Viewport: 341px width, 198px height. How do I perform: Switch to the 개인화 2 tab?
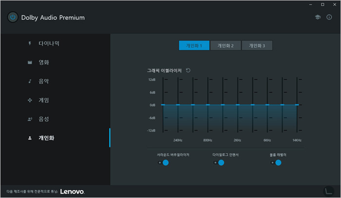coord(226,45)
